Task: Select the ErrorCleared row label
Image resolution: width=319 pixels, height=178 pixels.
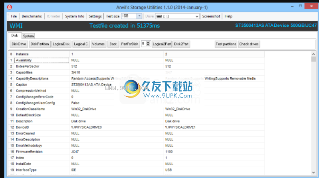Action: 25,133
